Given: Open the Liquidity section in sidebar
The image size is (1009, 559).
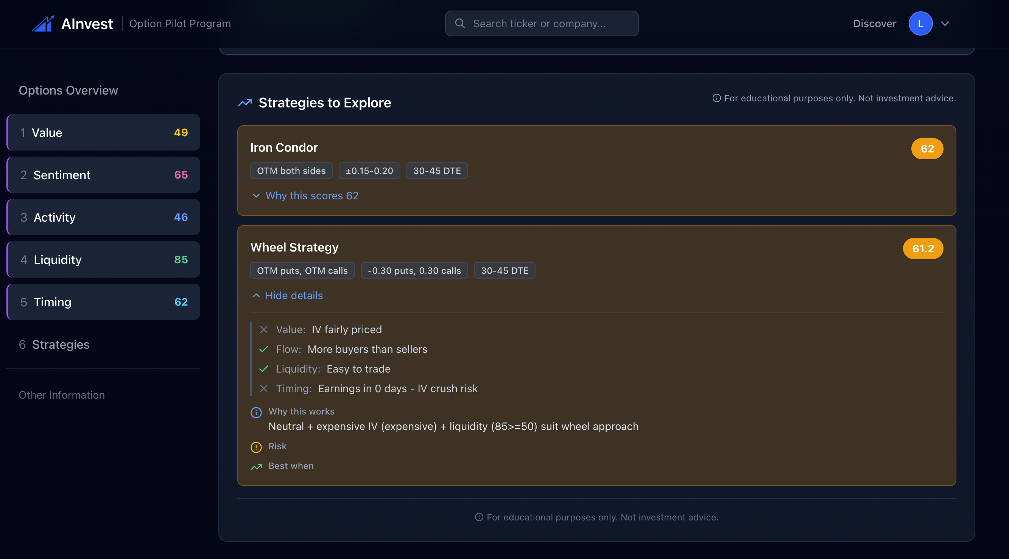Looking at the screenshot, I should [103, 259].
